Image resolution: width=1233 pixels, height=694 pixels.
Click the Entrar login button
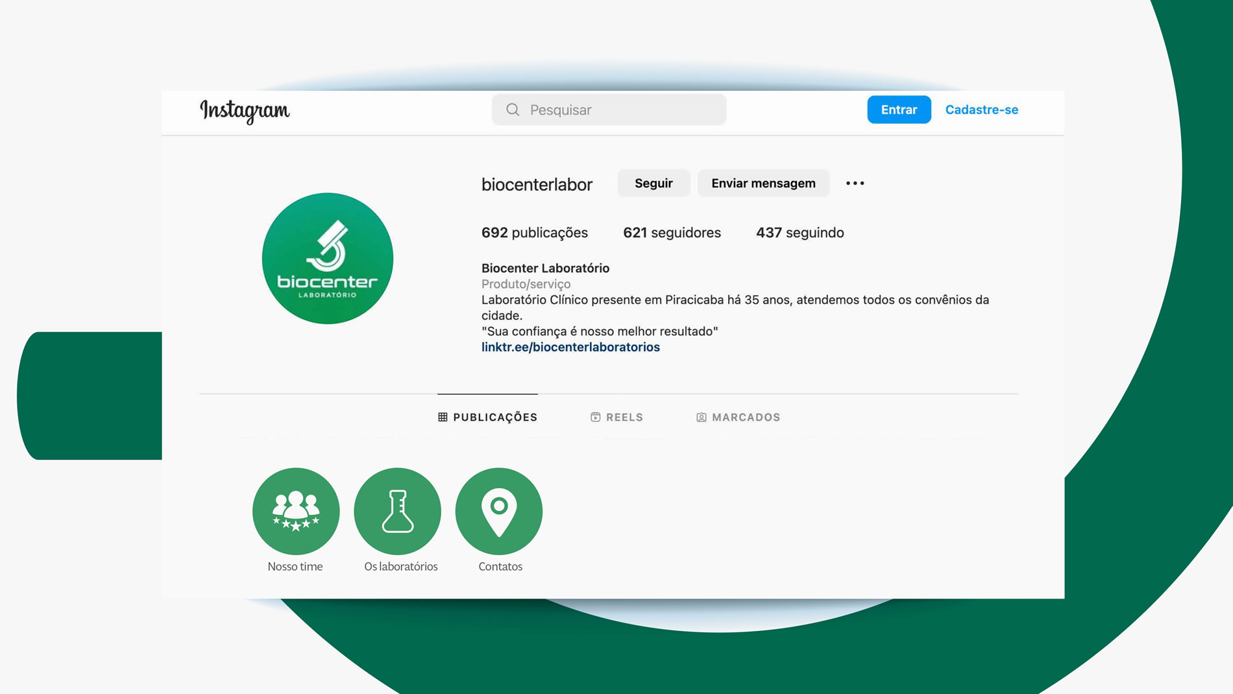(899, 110)
